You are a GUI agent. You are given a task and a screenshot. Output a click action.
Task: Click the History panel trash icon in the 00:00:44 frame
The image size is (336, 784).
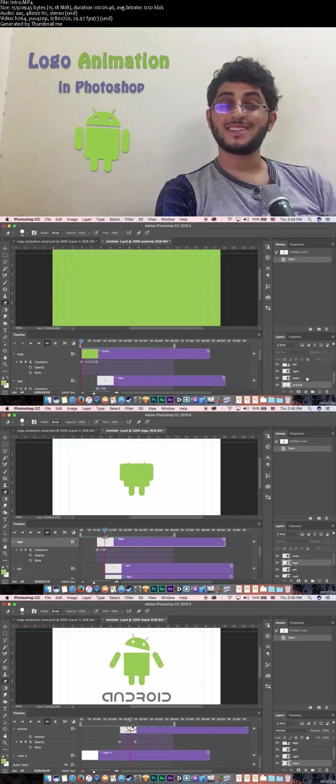(326, 329)
